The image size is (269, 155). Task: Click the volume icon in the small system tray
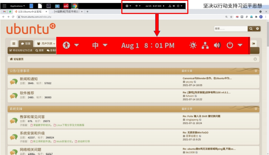pyautogui.click(x=174, y=6)
